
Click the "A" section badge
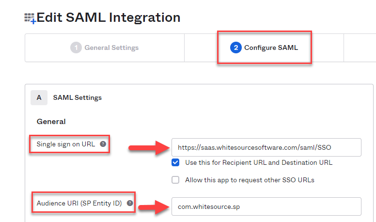click(x=39, y=97)
